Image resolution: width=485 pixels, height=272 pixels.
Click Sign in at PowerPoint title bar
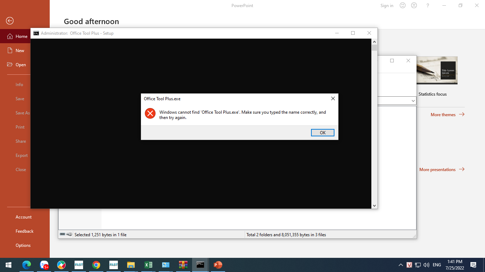click(387, 5)
